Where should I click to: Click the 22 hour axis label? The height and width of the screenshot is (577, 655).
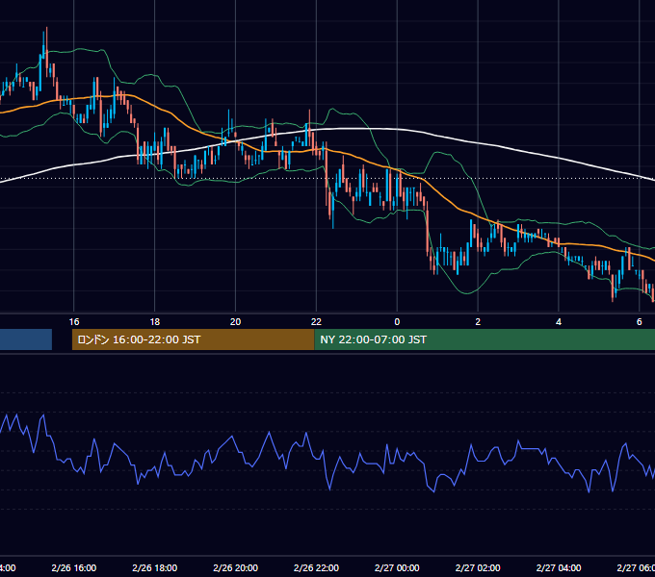point(316,321)
